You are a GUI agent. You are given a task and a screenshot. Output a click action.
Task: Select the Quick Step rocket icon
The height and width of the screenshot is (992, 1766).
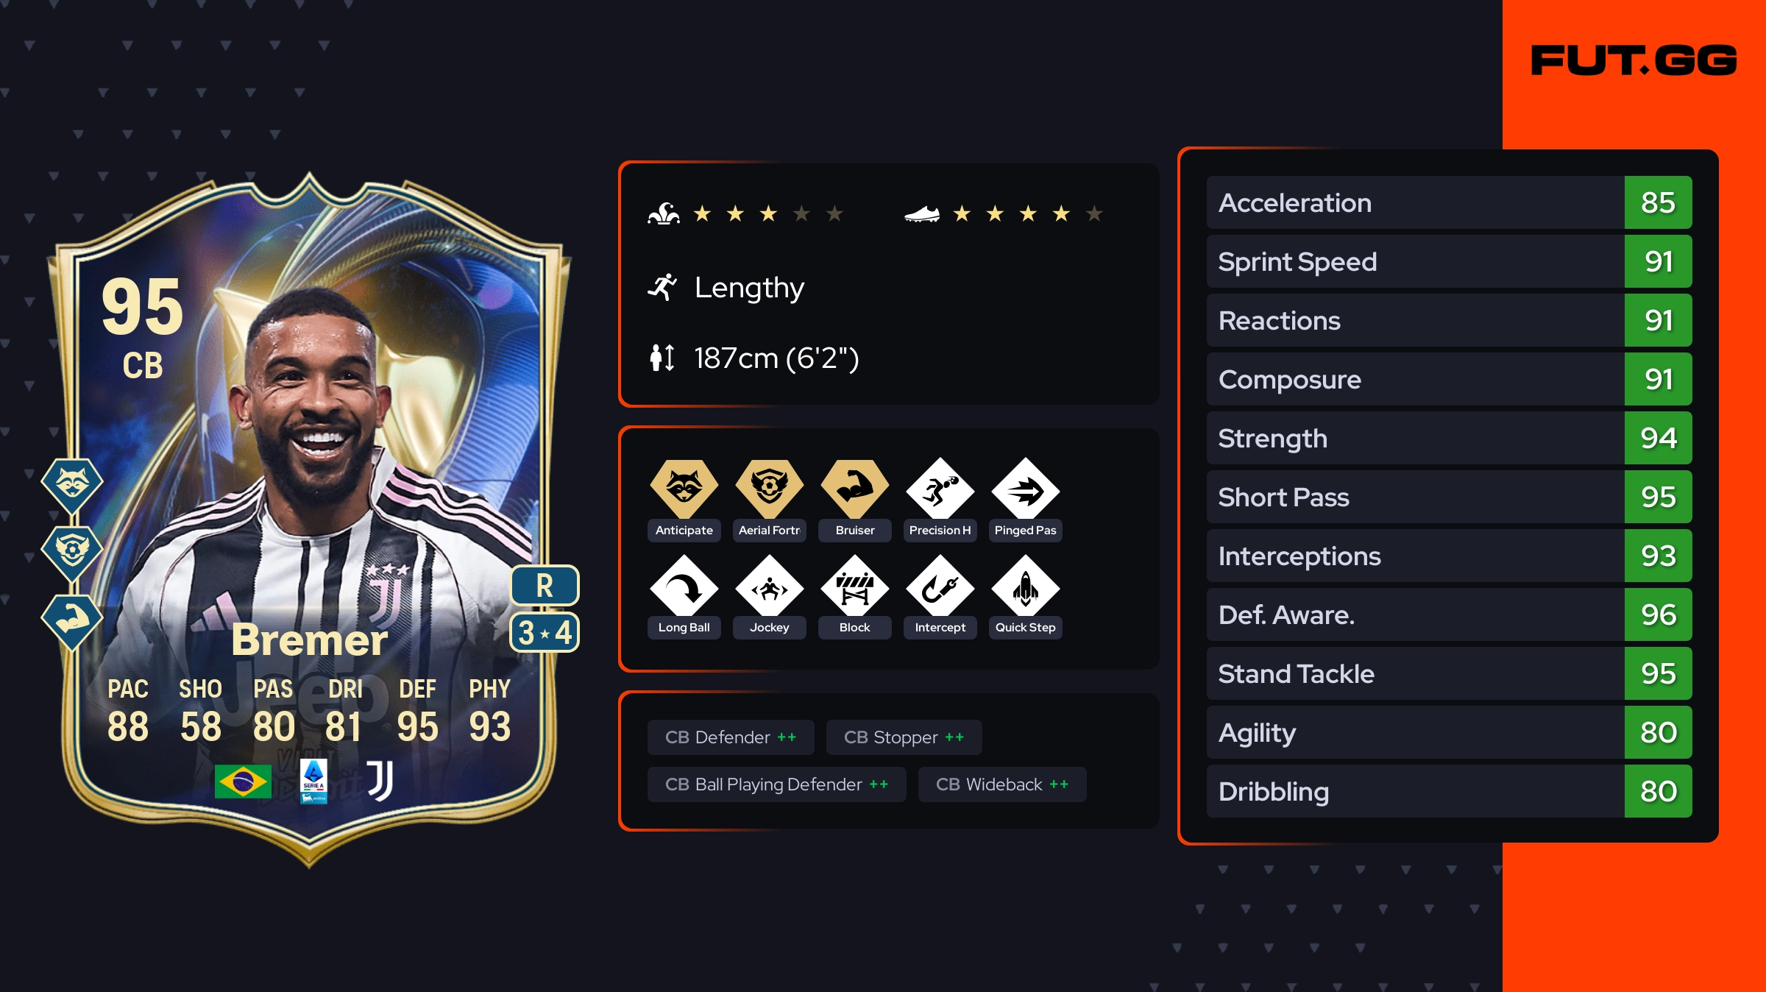coord(1026,587)
